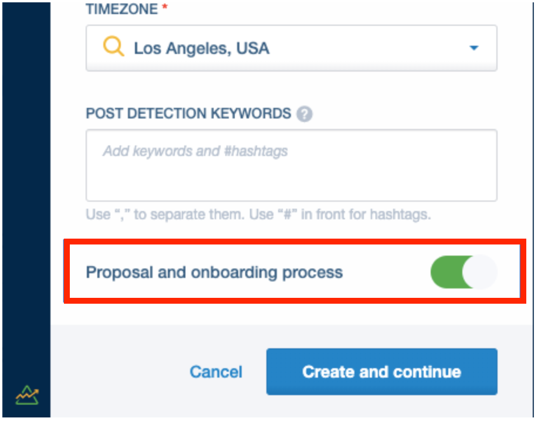Screen dimensions: 548x428
Task: Focus the Post Detection Keywords text box
Action: (x=292, y=165)
